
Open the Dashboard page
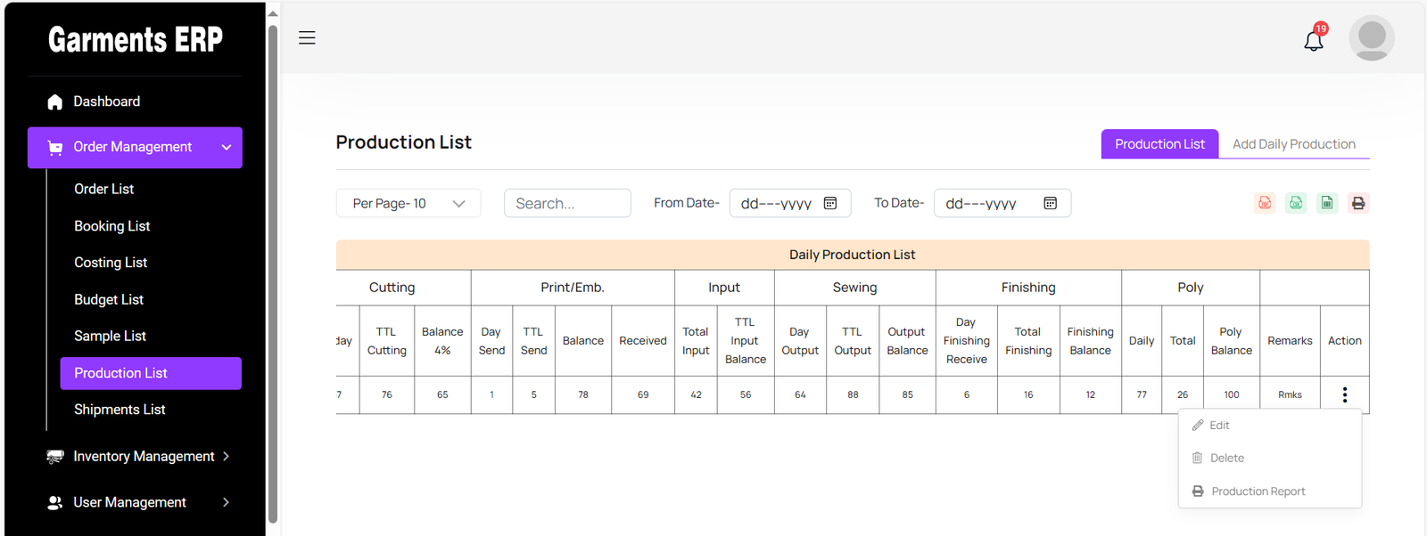point(106,102)
